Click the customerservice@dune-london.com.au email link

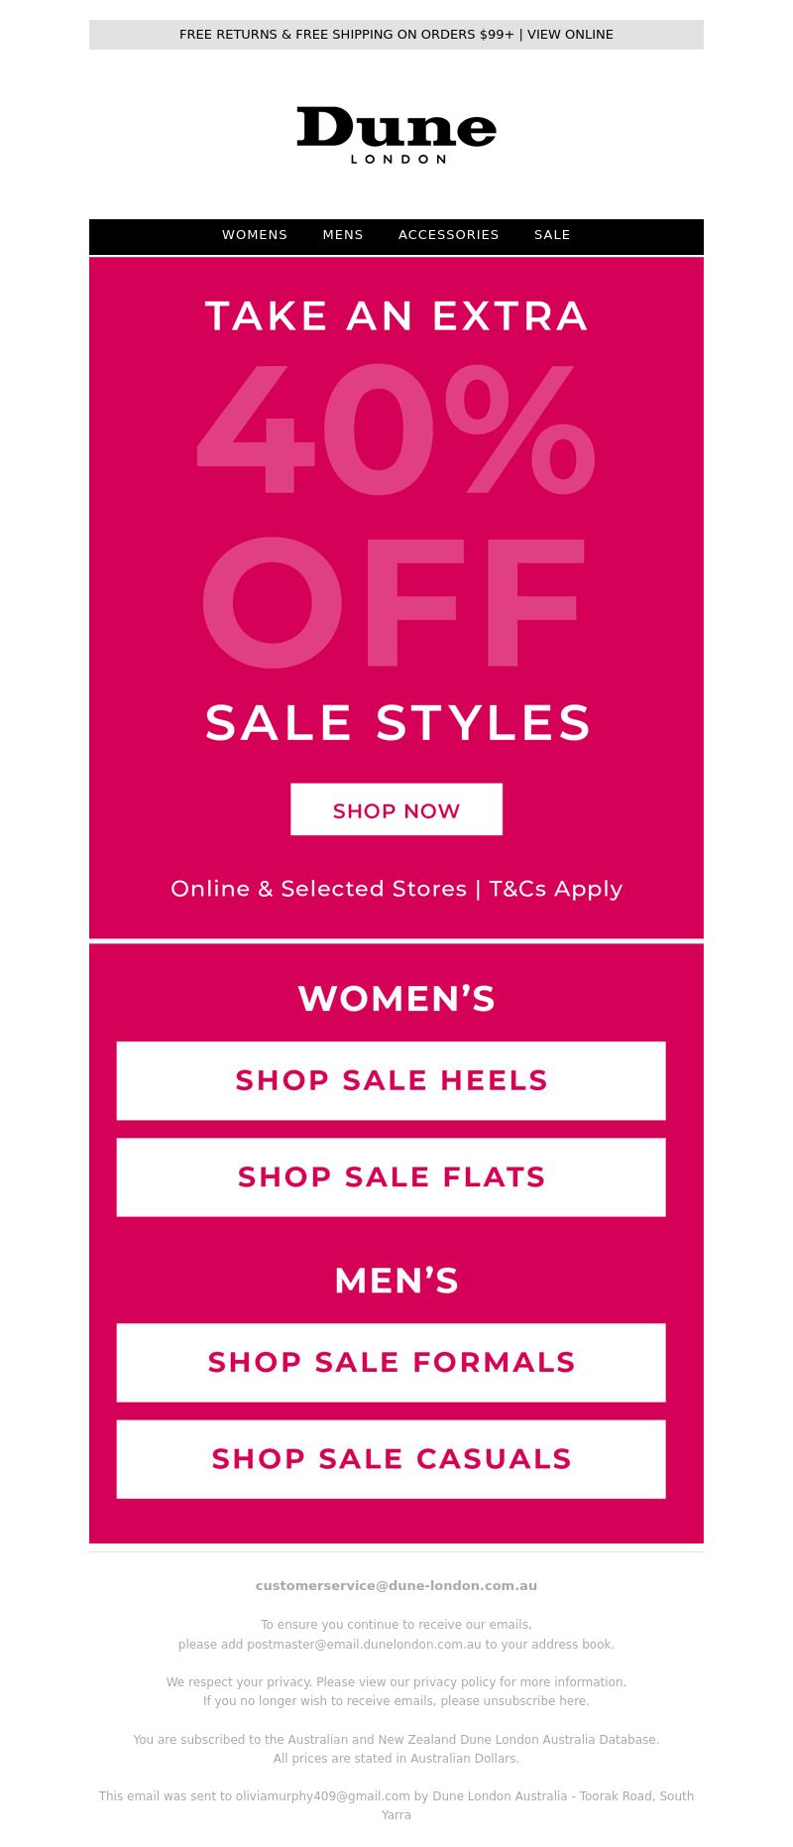point(396,1585)
